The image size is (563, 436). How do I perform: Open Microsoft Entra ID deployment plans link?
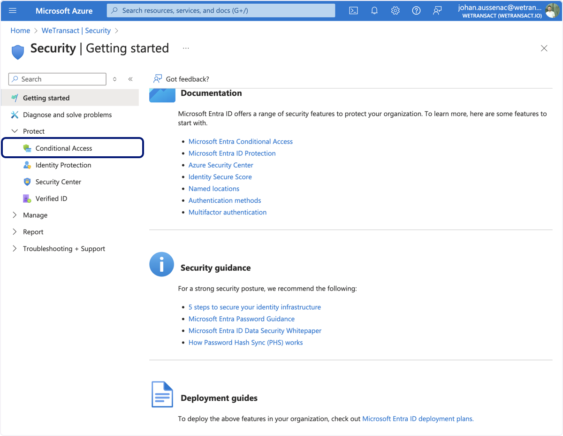click(418, 419)
